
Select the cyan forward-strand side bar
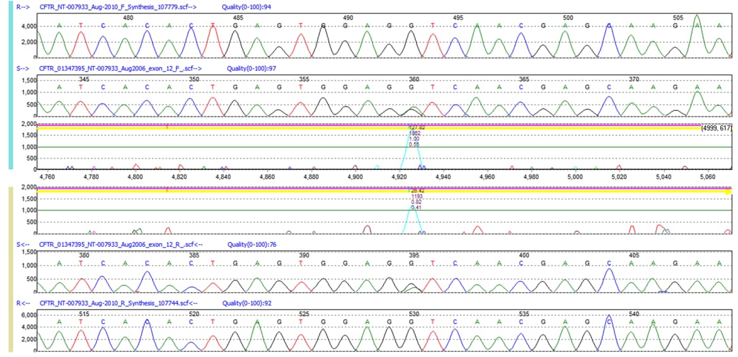[x=9, y=88]
